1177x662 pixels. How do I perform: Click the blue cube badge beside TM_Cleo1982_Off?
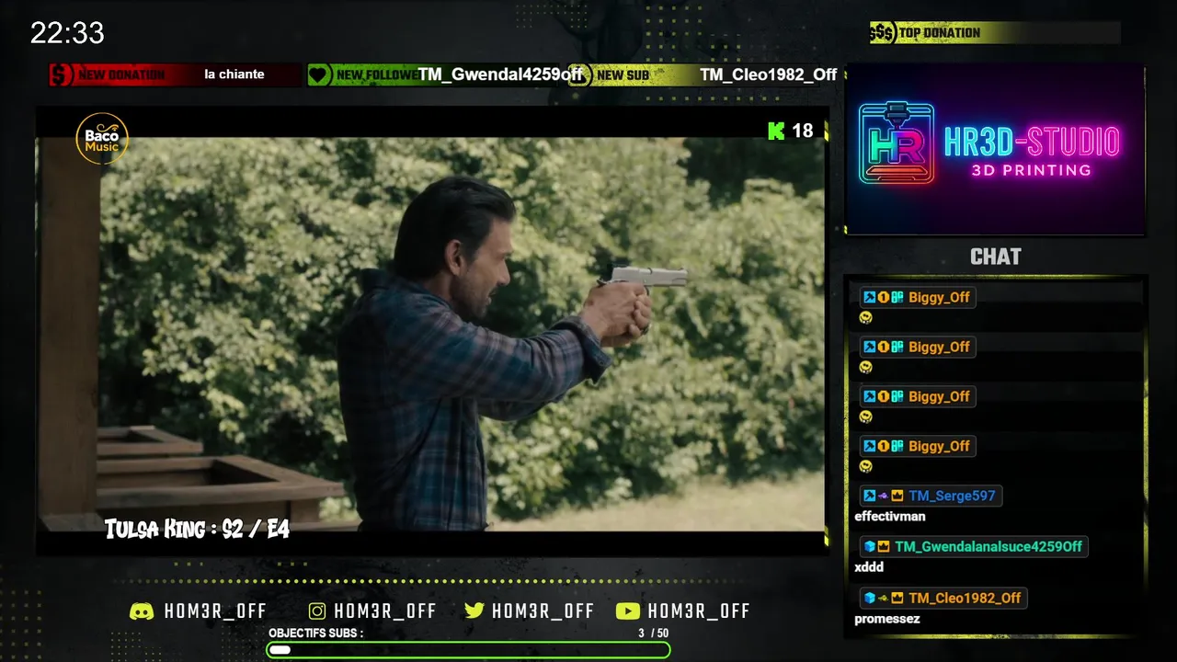click(869, 598)
